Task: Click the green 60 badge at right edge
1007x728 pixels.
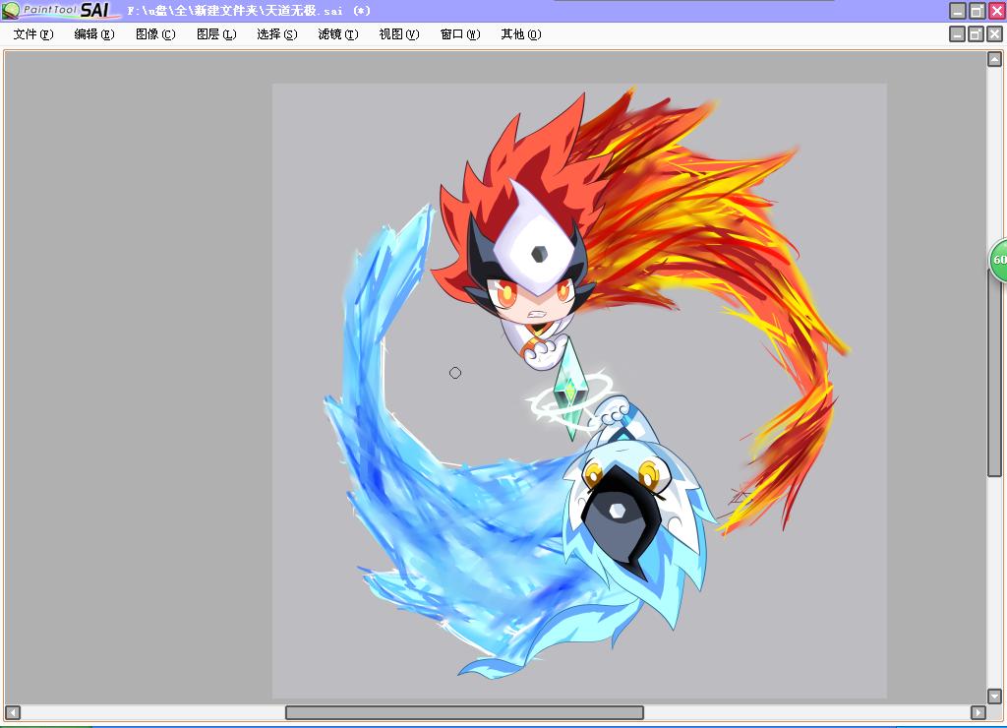Action: click(998, 260)
